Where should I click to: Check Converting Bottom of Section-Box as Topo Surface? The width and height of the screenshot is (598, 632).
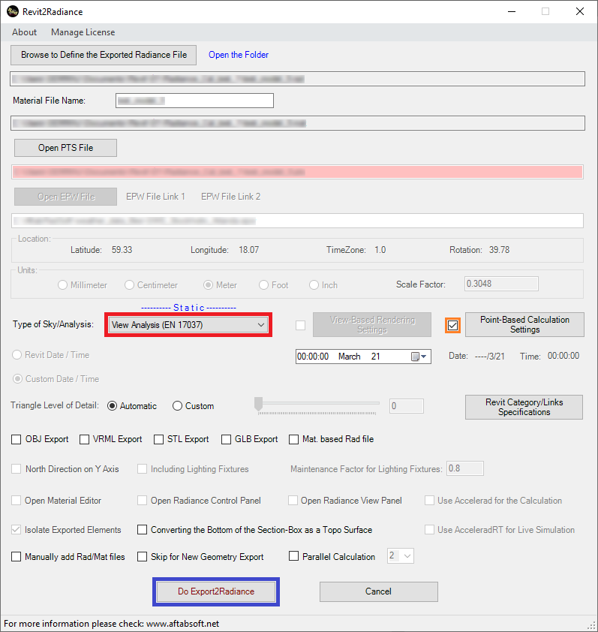click(x=142, y=530)
